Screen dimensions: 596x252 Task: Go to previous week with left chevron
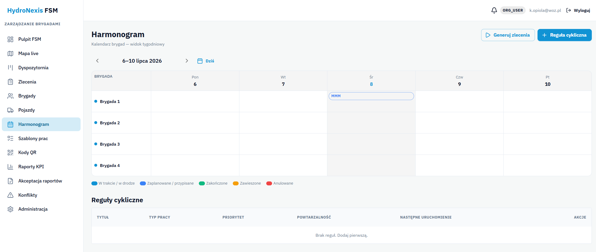click(97, 61)
